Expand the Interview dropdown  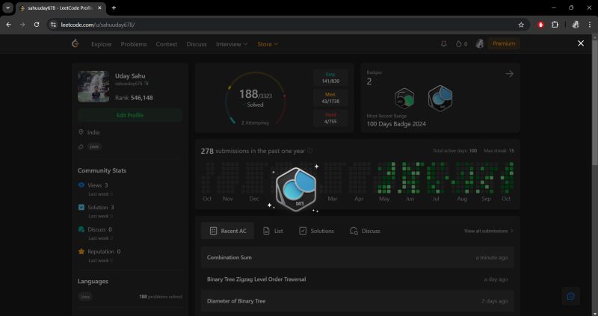pyautogui.click(x=232, y=44)
